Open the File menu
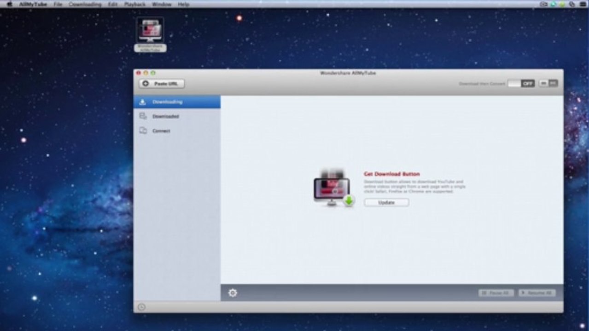The height and width of the screenshot is (331, 589). (x=58, y=4)
